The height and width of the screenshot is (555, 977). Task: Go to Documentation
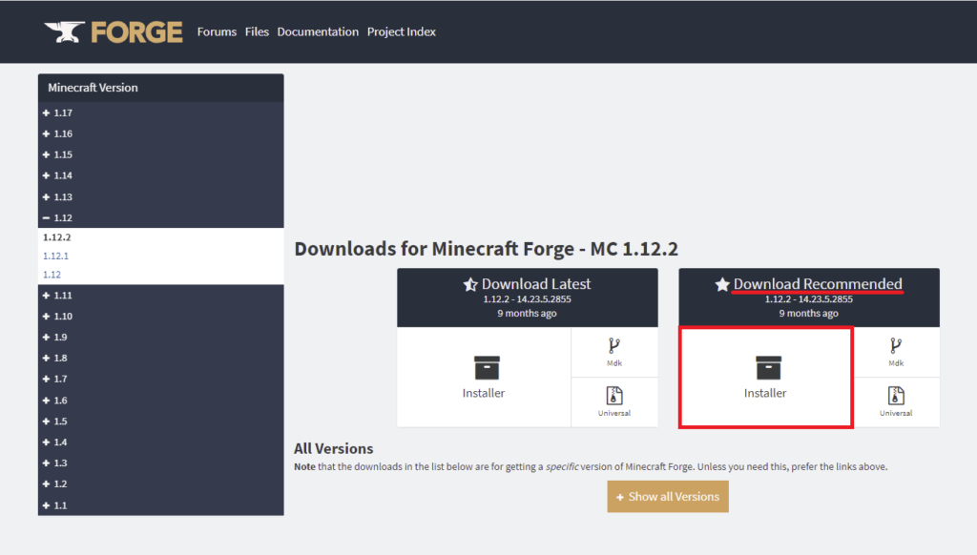click(x=318, y=31)
